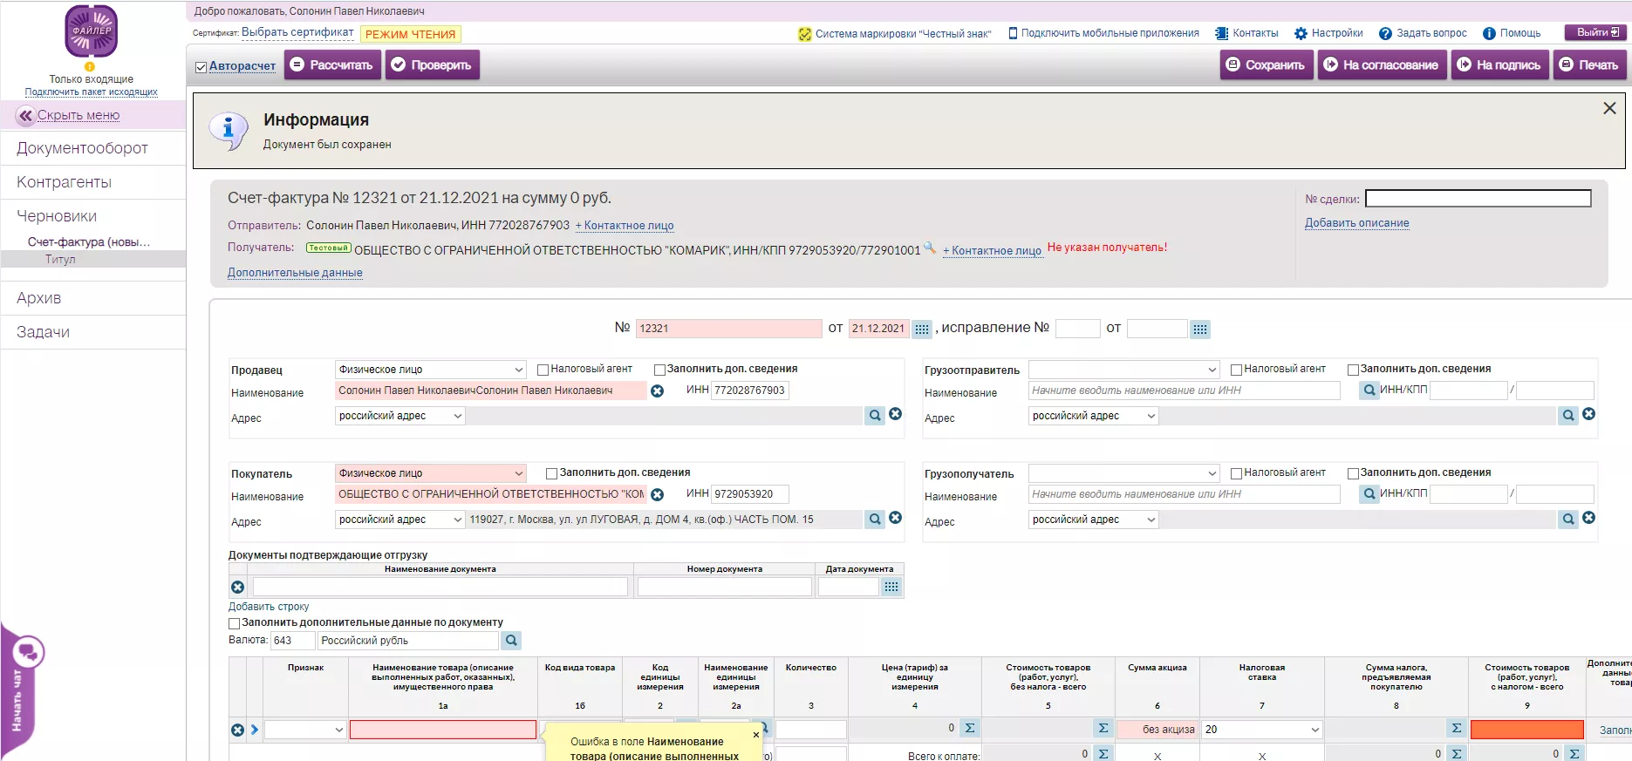Open calendar for invoice date 21.12.2021
Screen dimensions: 1632x761
[922, 329]
